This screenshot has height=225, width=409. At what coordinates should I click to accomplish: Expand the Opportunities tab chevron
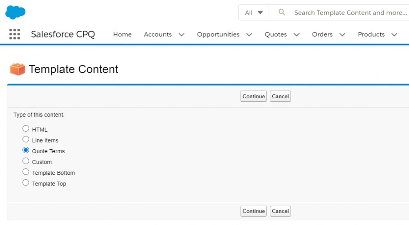pos(249,35)
